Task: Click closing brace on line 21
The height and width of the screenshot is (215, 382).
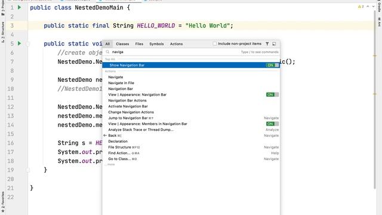Action: click(32, 188)
